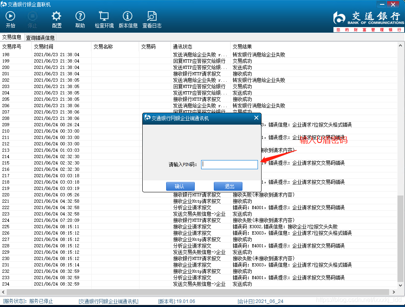Select transaction row 213
405x307 pixels.
pos(198,150)
